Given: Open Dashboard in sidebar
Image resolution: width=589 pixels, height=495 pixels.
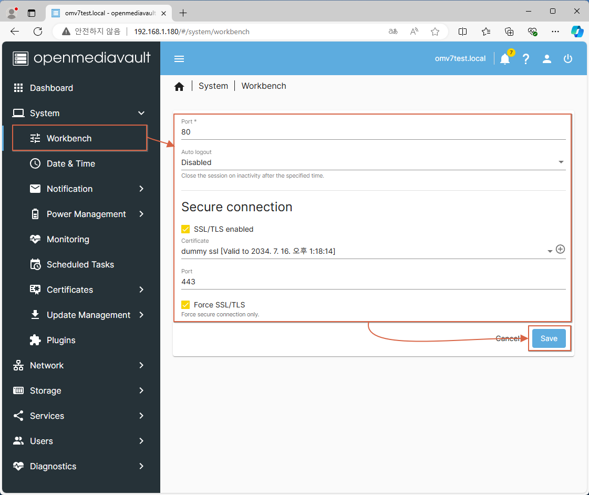Looking at the screenshot, I should click(81, 88).
